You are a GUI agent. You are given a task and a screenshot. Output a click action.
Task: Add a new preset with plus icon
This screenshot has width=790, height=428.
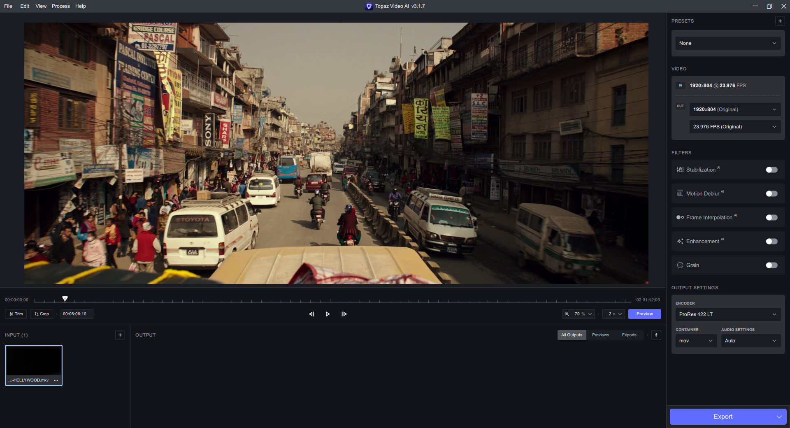pos(780,21)
